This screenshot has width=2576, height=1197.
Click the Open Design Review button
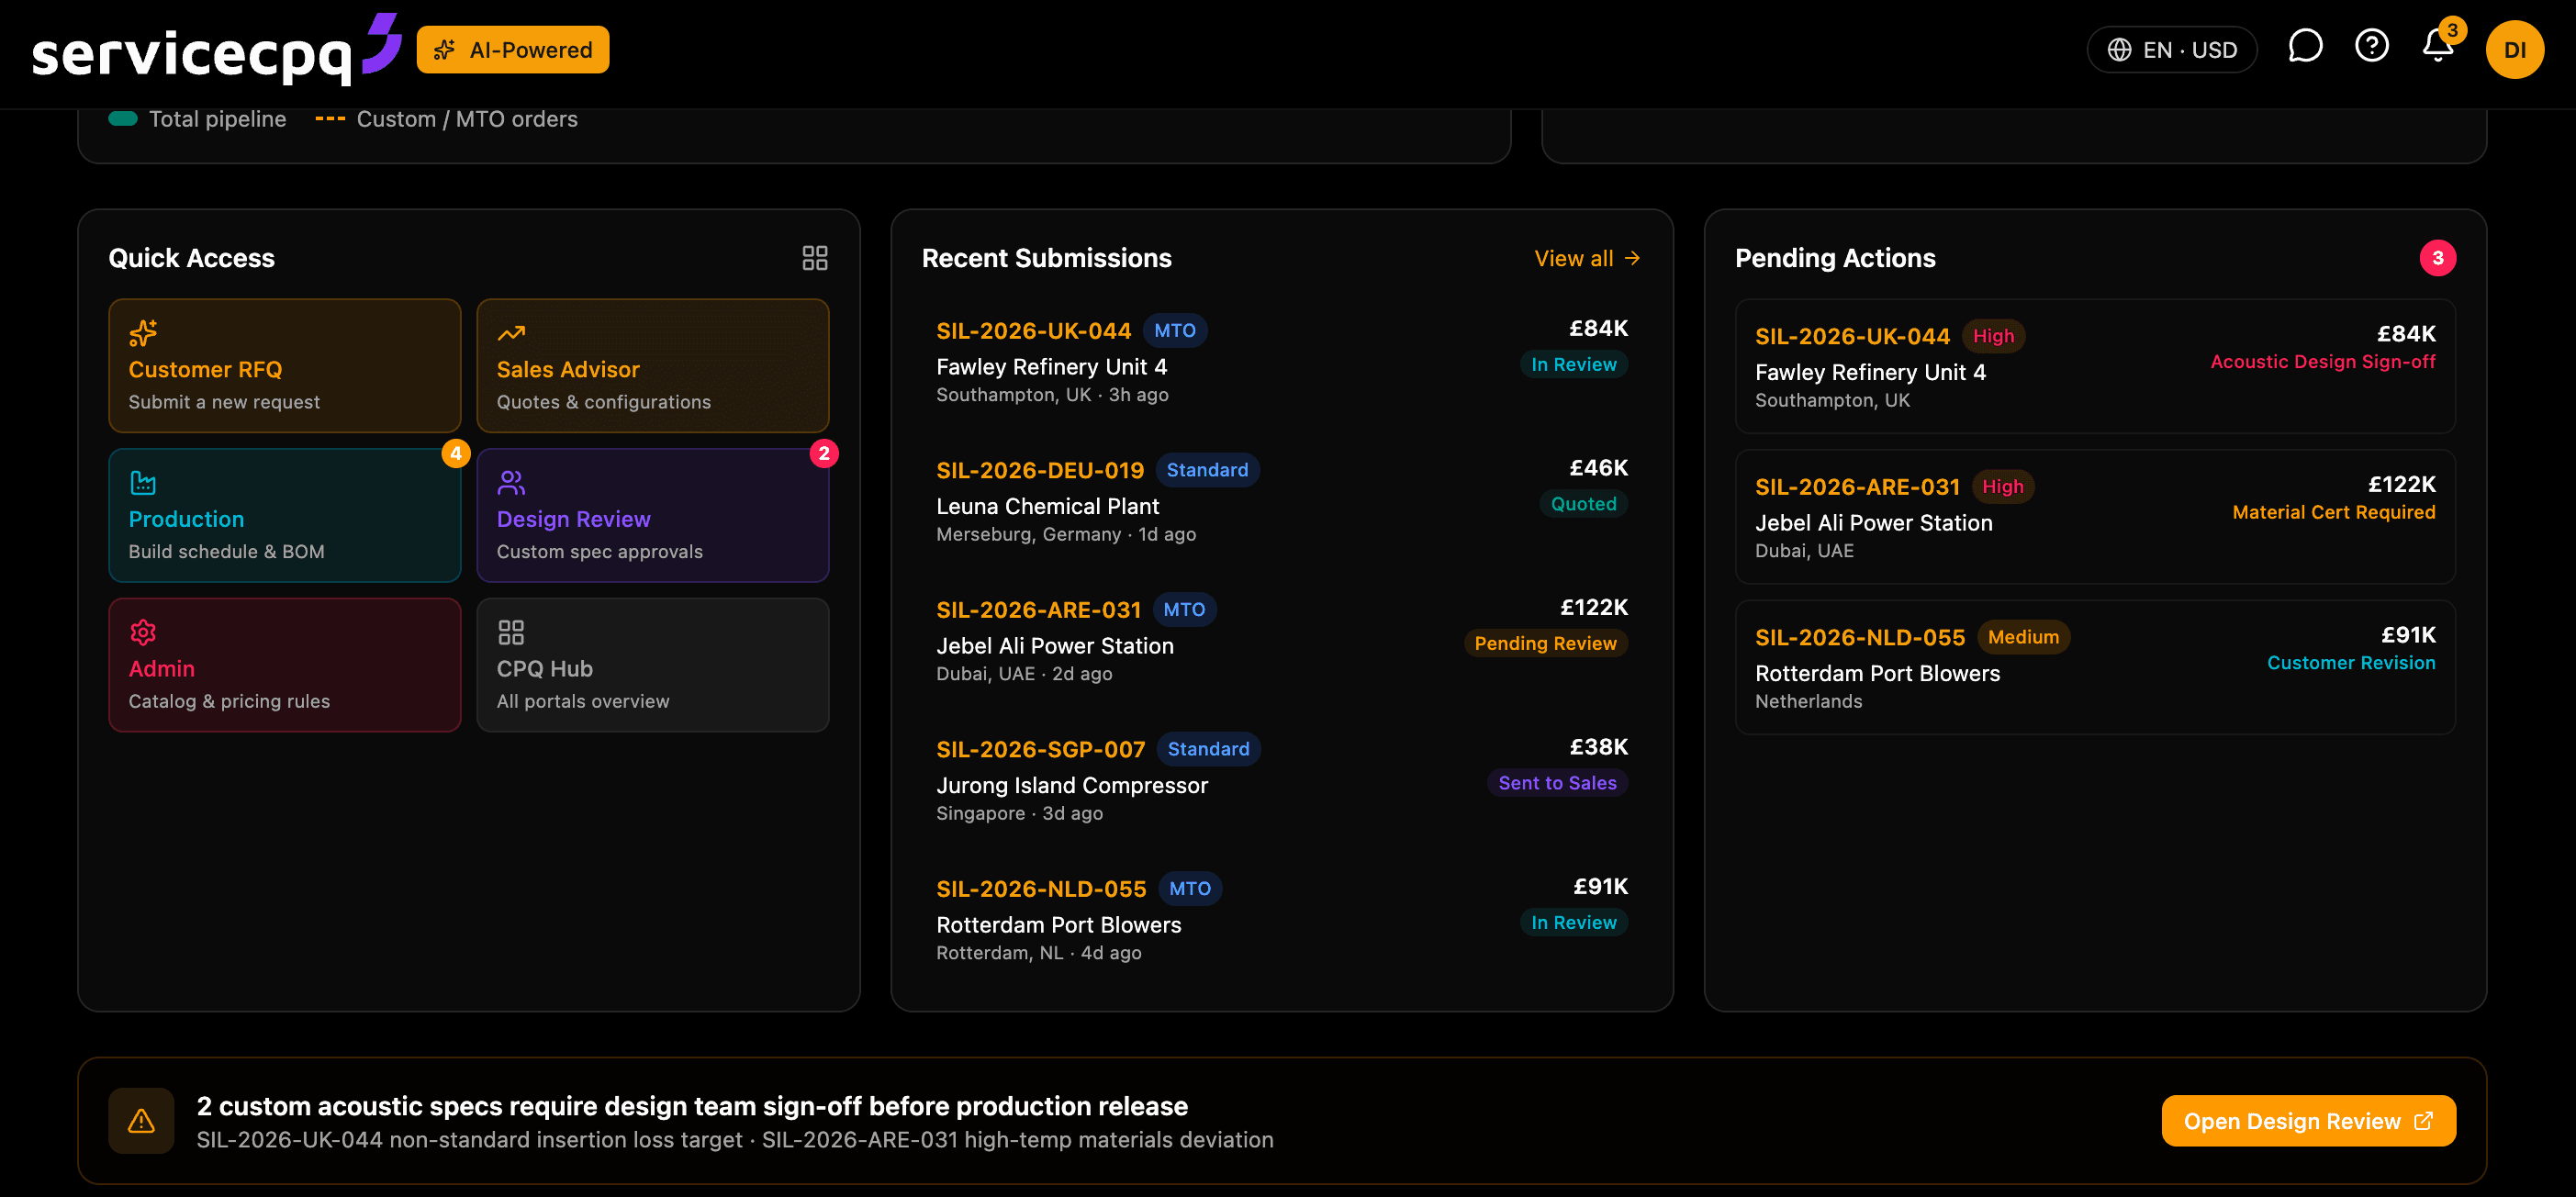[2308, 1121]
